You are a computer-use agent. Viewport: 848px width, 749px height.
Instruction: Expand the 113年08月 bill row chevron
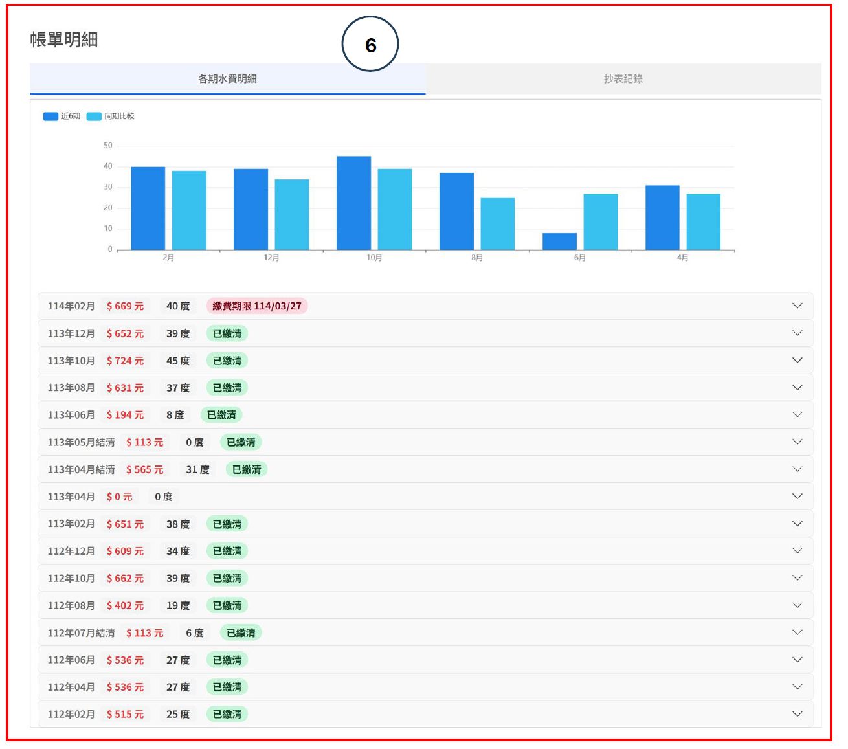798,387
